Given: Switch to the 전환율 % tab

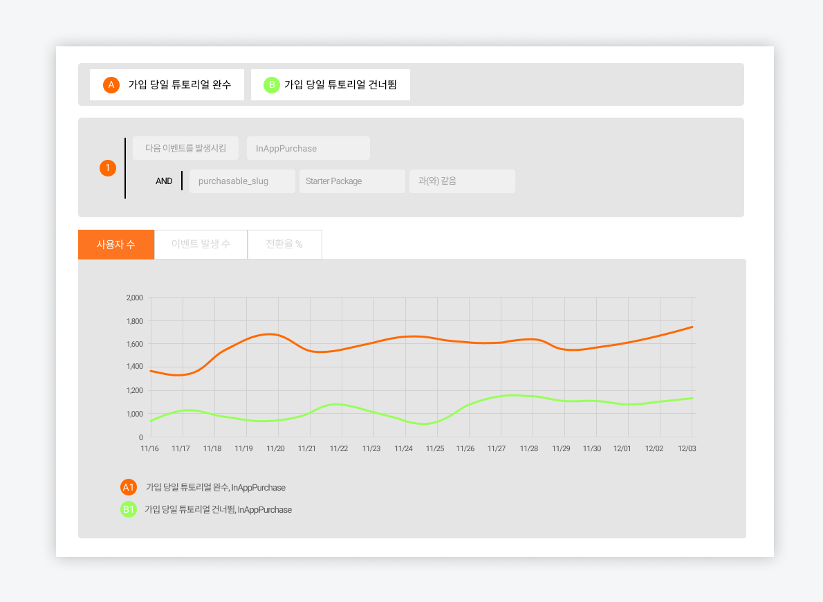Looking at the screenshot, I should point(284,244).
